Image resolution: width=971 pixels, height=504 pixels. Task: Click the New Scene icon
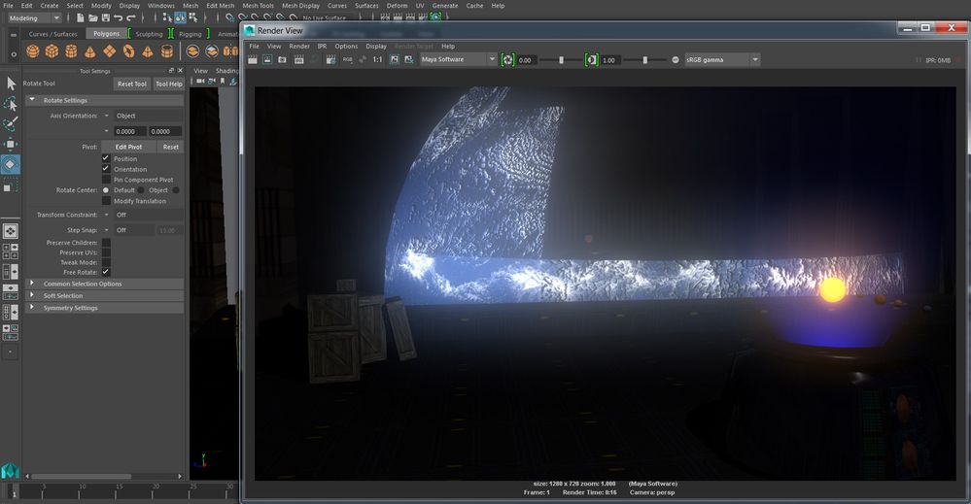(x=81, y=17)
